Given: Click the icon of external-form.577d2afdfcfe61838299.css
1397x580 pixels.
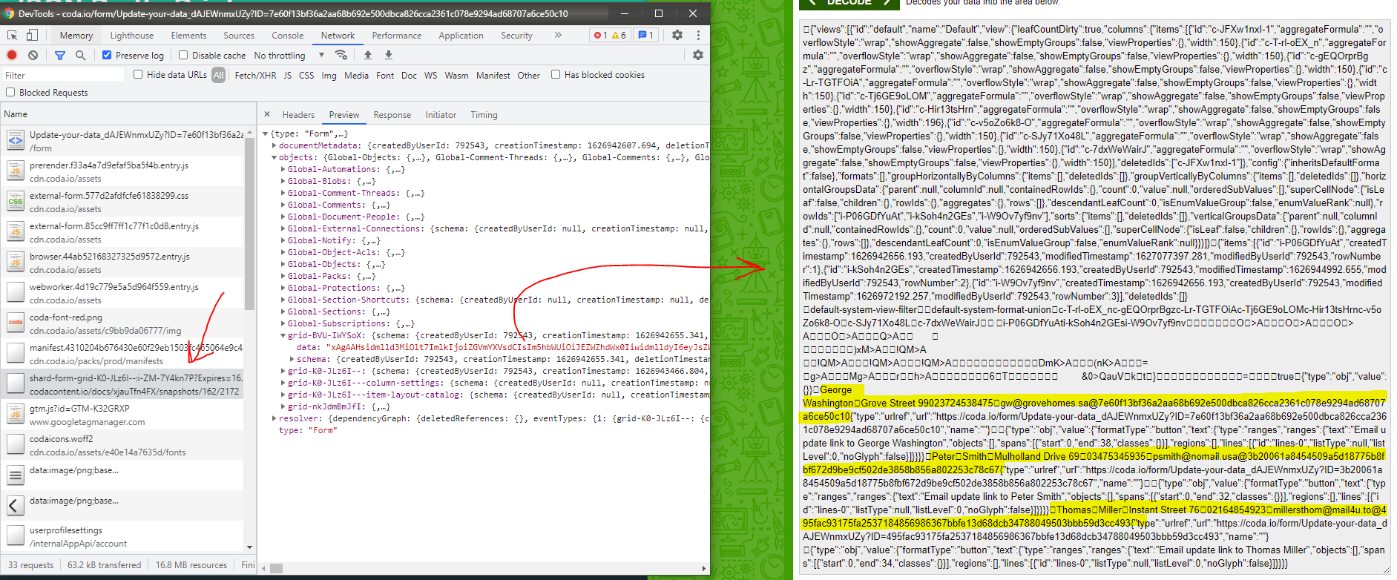Looking at the screenshot, I should click(16, 202).
